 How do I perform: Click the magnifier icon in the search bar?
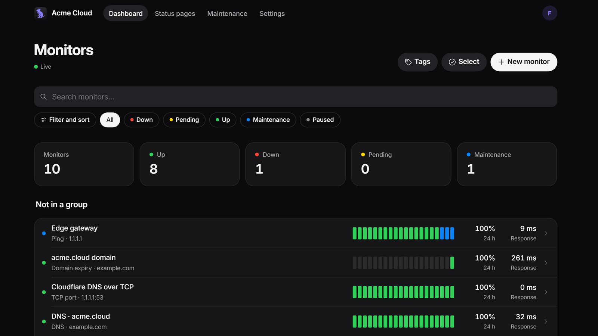coord(44,97)
